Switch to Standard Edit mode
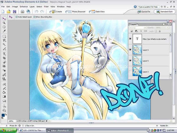 165,12
